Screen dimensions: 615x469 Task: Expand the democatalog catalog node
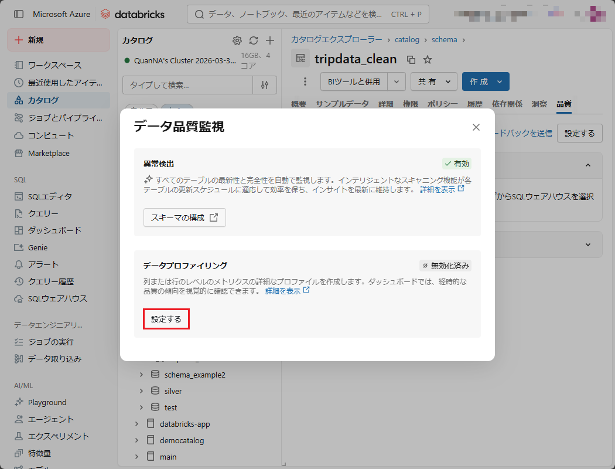click(x=136, y=440)
